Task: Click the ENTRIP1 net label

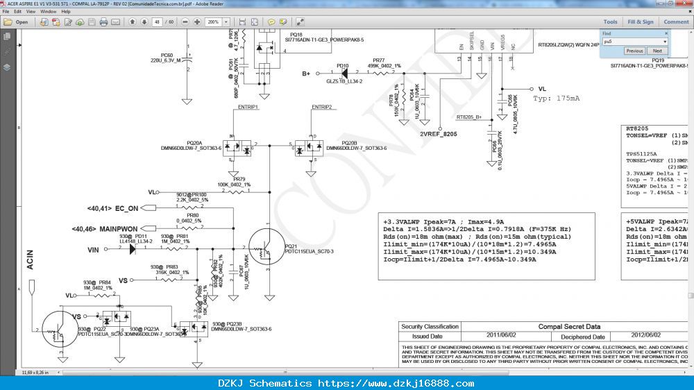Action: coord(248,107)
